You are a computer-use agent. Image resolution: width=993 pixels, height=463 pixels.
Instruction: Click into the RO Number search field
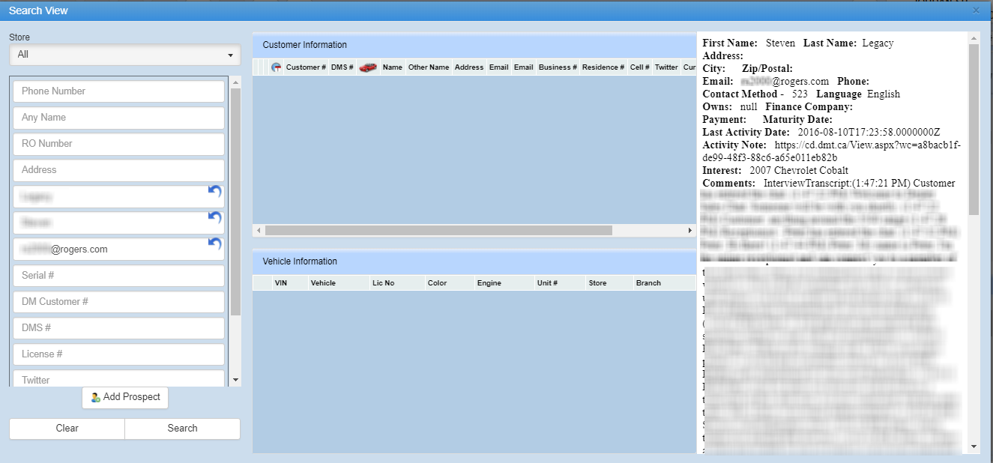click(x=118, y=144)
